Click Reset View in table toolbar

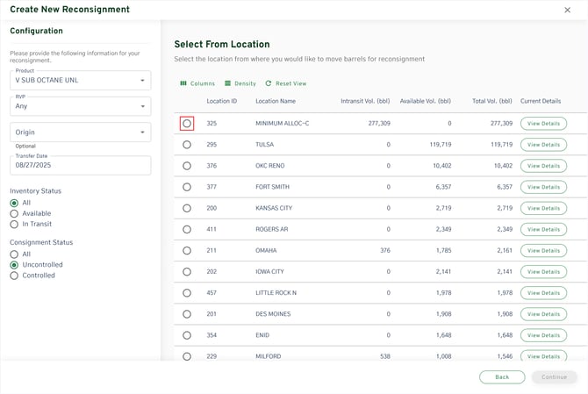[x=286, y=83]
